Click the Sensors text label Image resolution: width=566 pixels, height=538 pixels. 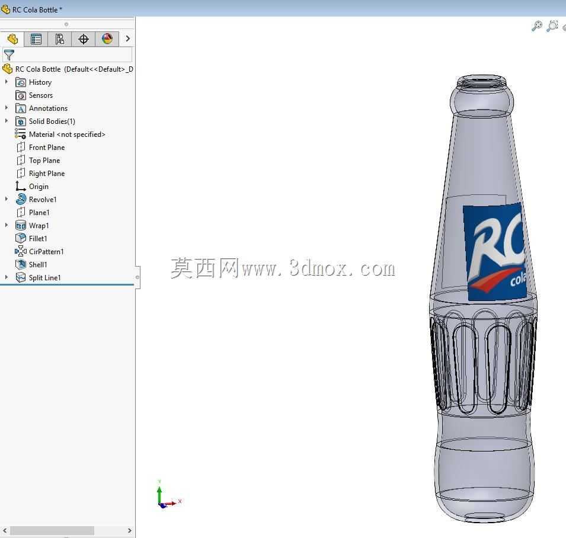pos(41,95)
